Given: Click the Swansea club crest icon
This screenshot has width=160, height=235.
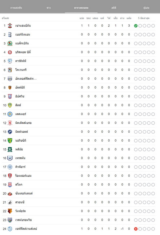Looking at the screenshot, I should pos(10,202).
